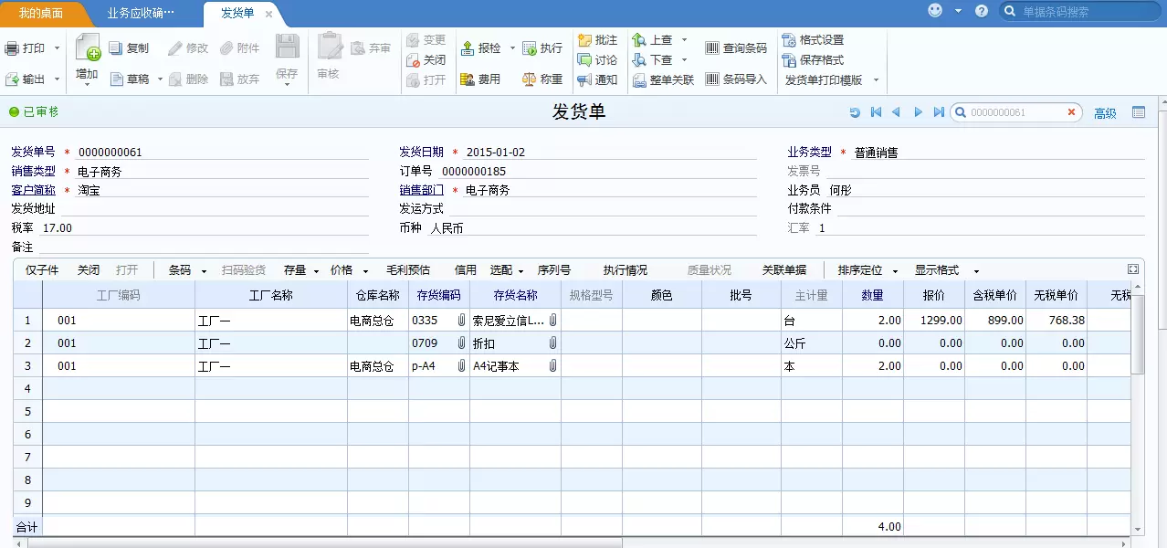
Task: Click the Barcode import (条码导入) icon
Action: click(x=712, y=79)
